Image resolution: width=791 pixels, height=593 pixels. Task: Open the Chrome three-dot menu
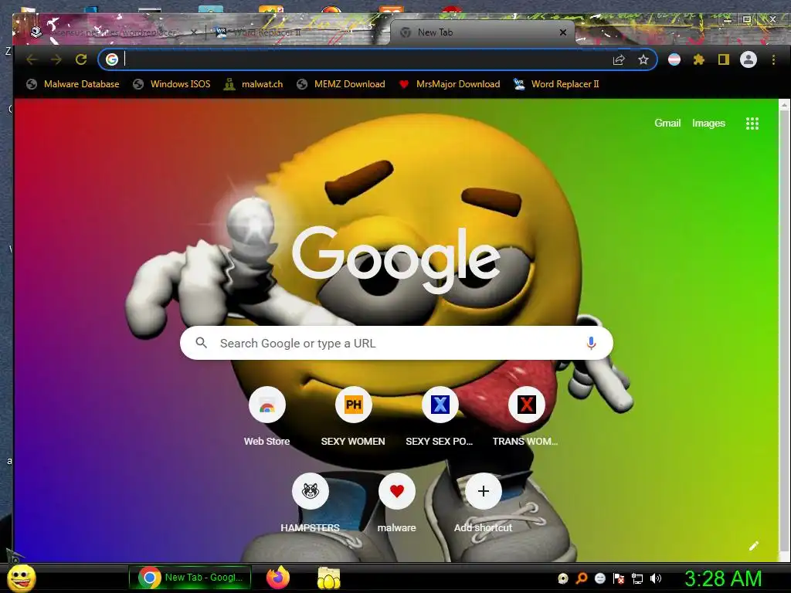pyautogui.click(x=773, y=59)
